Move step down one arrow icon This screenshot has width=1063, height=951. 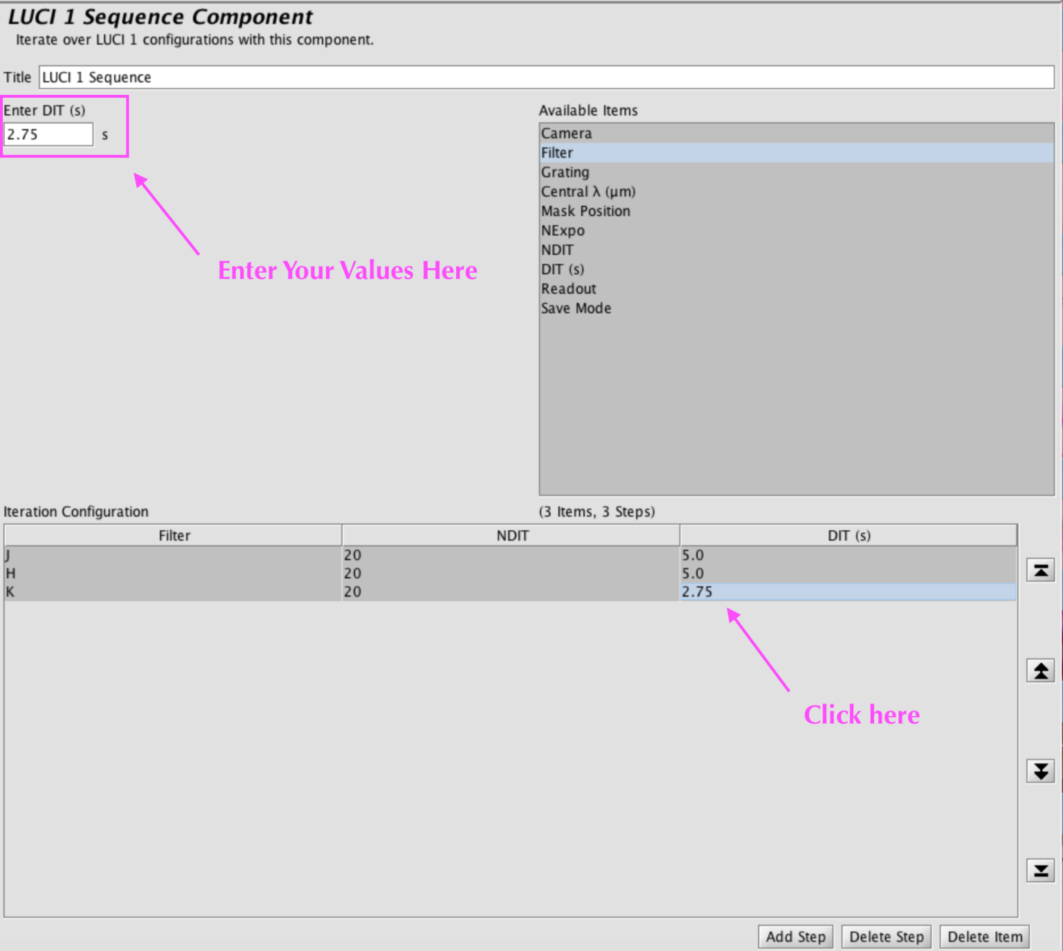click(1040, 770)
